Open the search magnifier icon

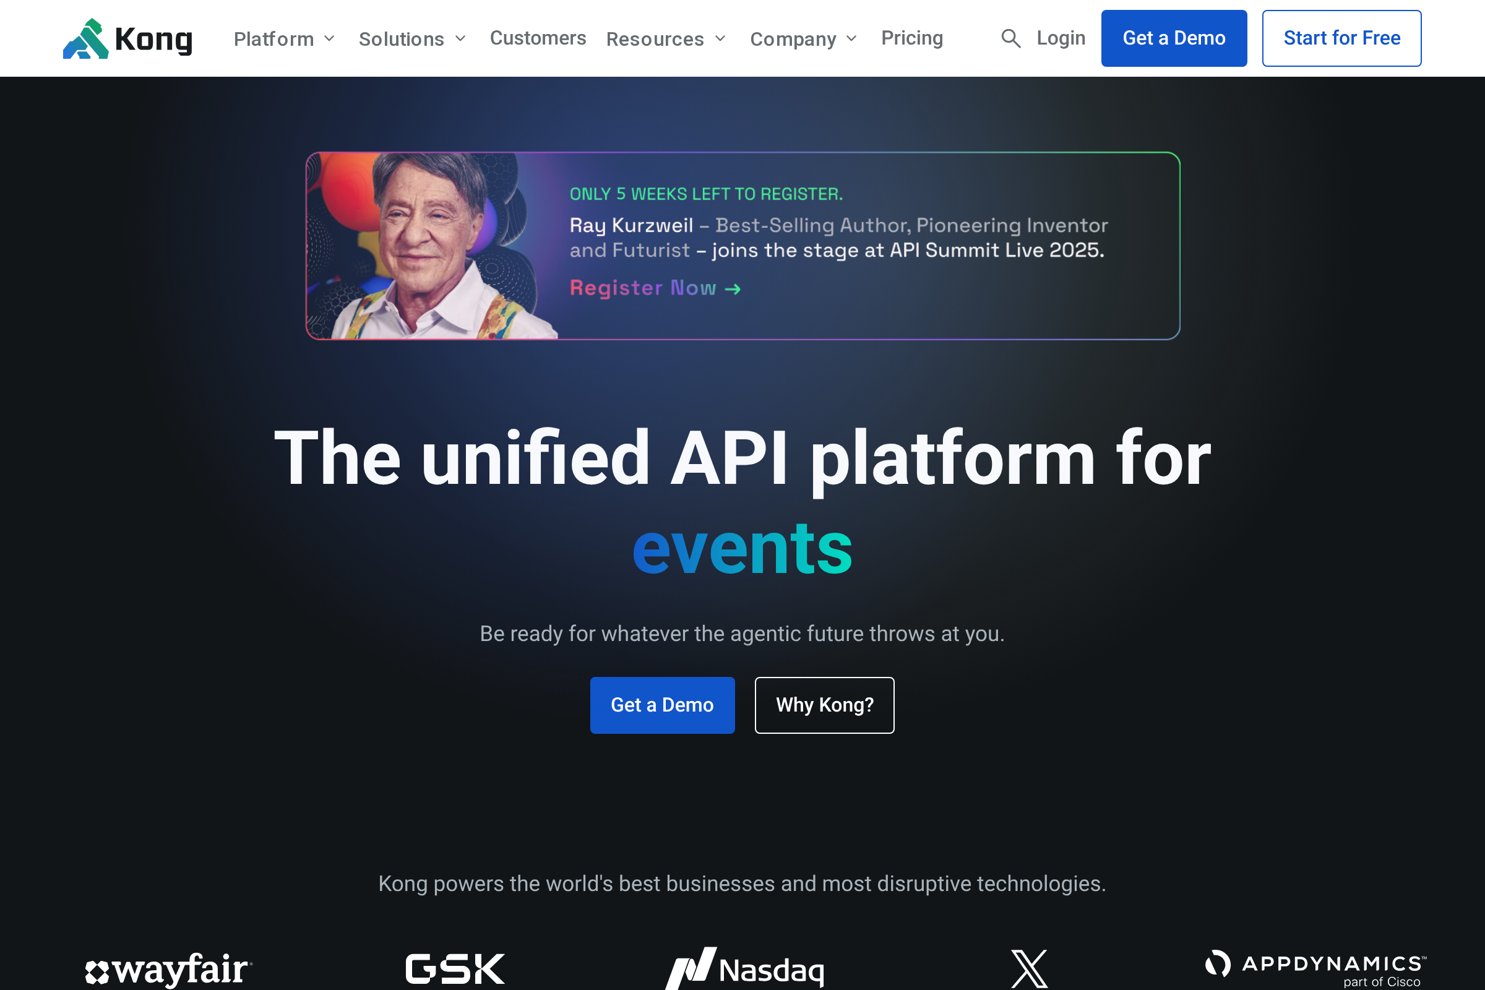tap(1011, 38)
